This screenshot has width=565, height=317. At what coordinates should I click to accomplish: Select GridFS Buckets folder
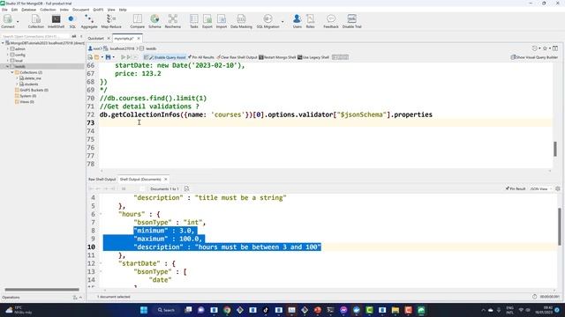click(32, 90)
